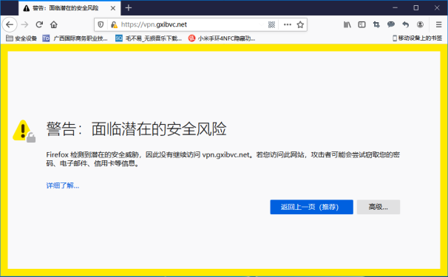Click the screenshot crop tool icon
Image resolution: width=448 pixels, height=277 pixels.
(376, 25)
